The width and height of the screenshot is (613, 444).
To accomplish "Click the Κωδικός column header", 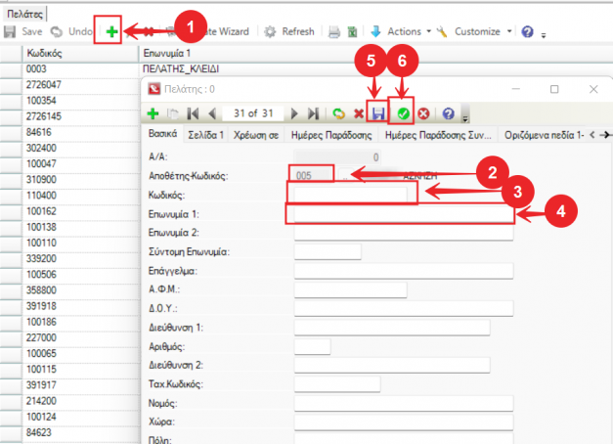I will coord(80,53).
